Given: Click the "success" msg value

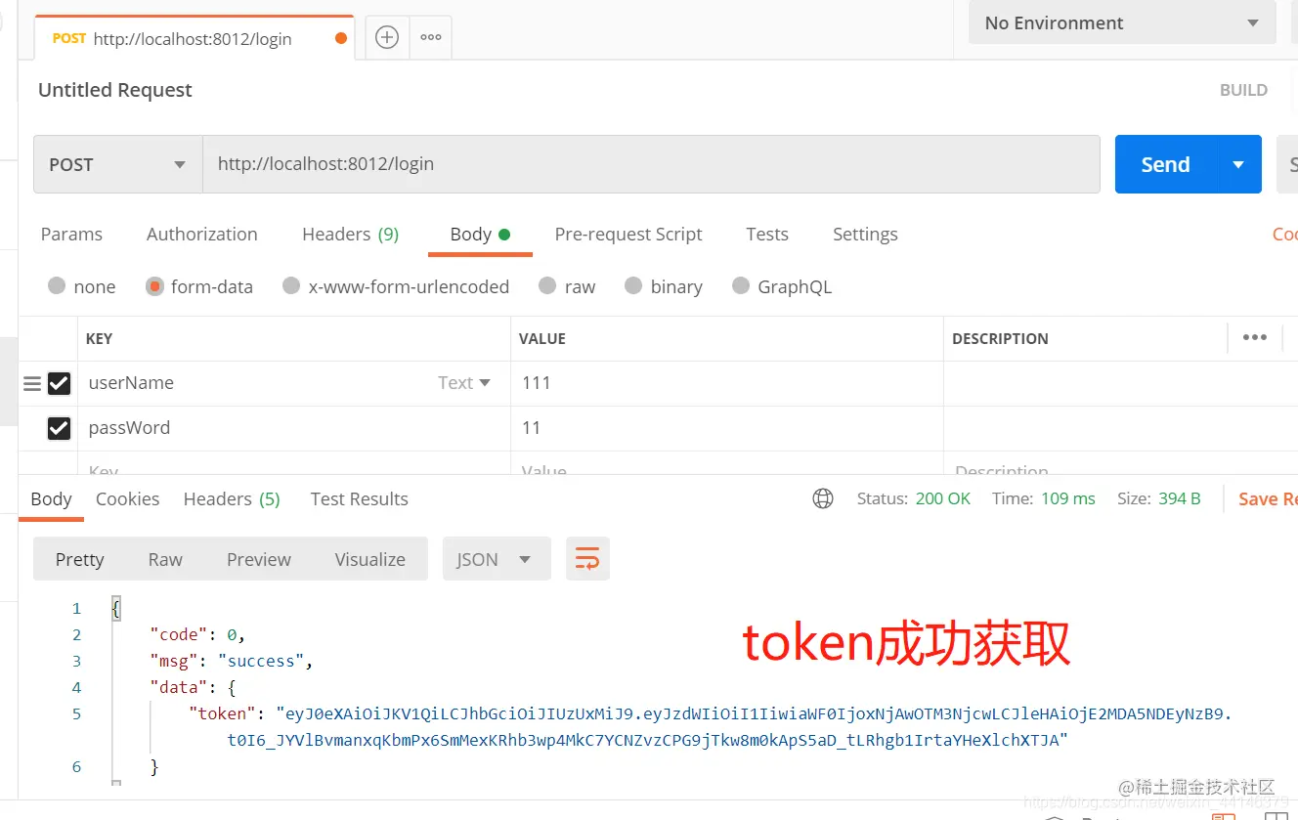Looking at the screenshot, I should click(262, 661).
